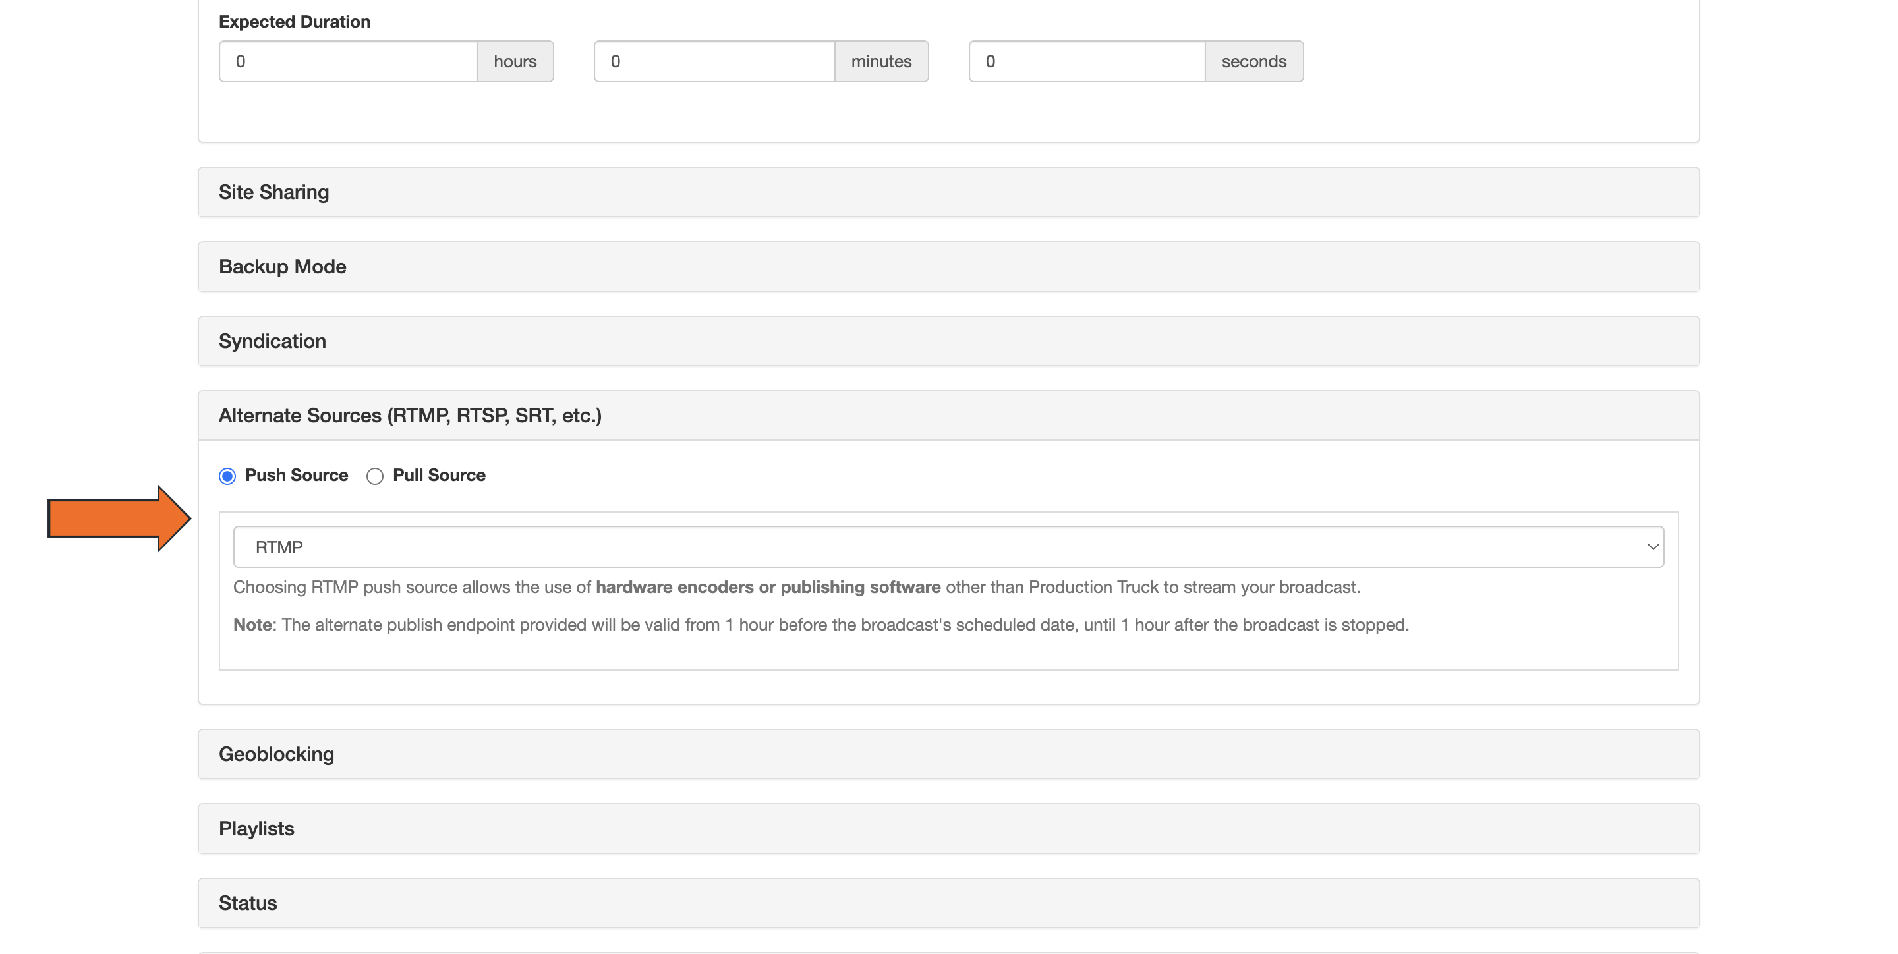1898x954 pixels.
Task: Open the Alternate Sources panel header
Action: [x=411, y=415]
